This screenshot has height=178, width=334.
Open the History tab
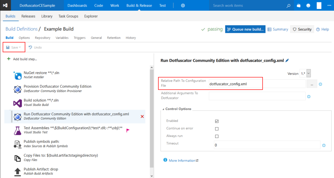point(131,38)
